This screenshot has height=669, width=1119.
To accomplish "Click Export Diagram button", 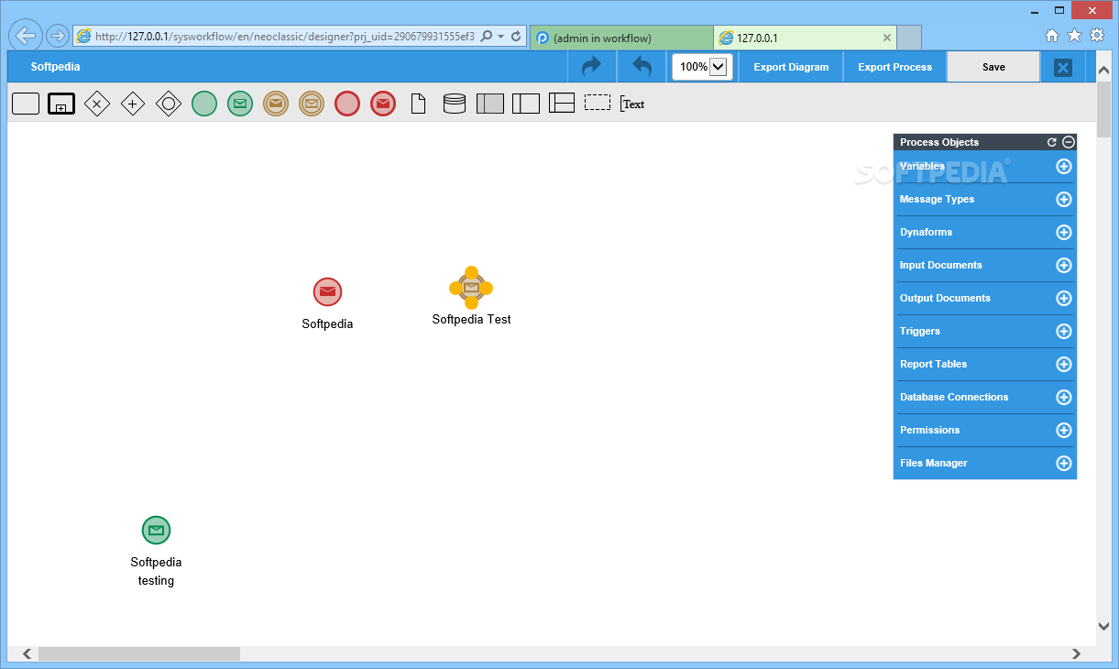I will pyautogui.click(x=791, y=67).
